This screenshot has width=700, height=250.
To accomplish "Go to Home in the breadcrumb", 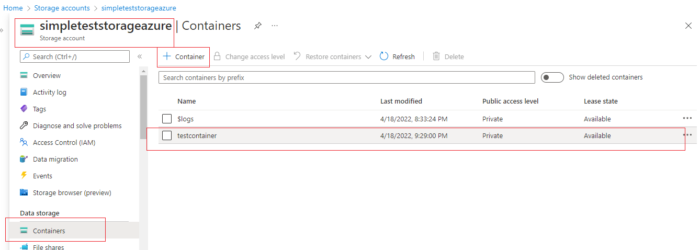I will coord(13,8).
